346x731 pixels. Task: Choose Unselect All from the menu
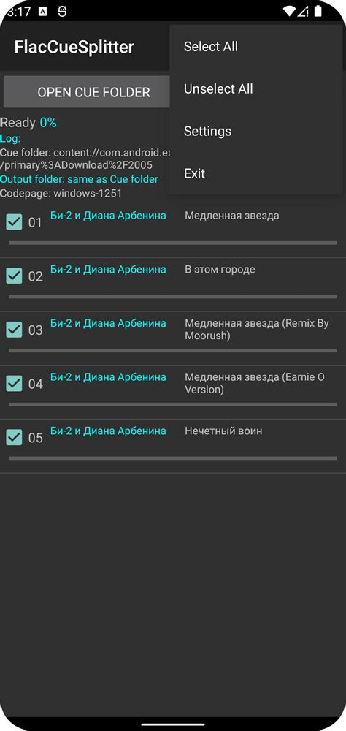click(x=256, y=89)
